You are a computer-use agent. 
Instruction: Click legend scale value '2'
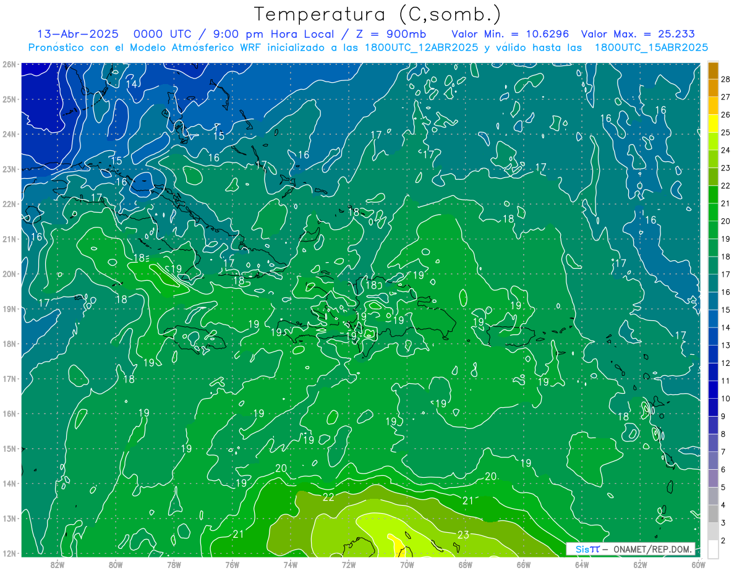pos(723,540)
